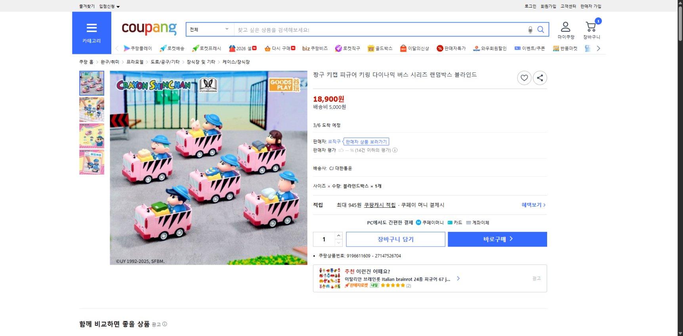Open 판매자 상품 보러가기 link

coord(366,141)
